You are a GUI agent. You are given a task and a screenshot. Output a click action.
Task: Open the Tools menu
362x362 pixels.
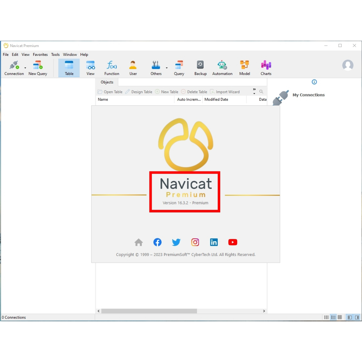click(55, 54)
